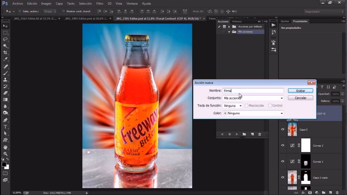Click the Cancelar button
347x195 pixels.
click(300, 98)
